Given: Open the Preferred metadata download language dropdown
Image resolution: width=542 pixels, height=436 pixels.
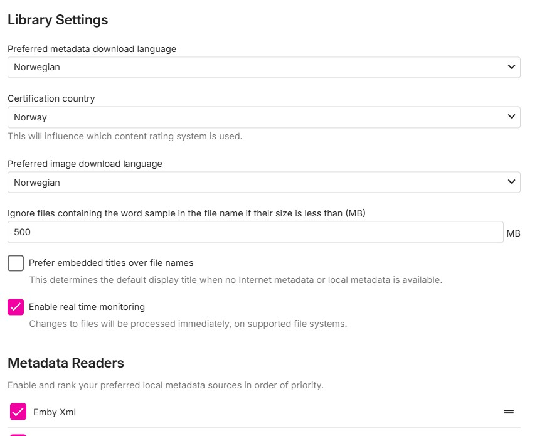Looking at the screenshot, I should [x=263, y=67].
